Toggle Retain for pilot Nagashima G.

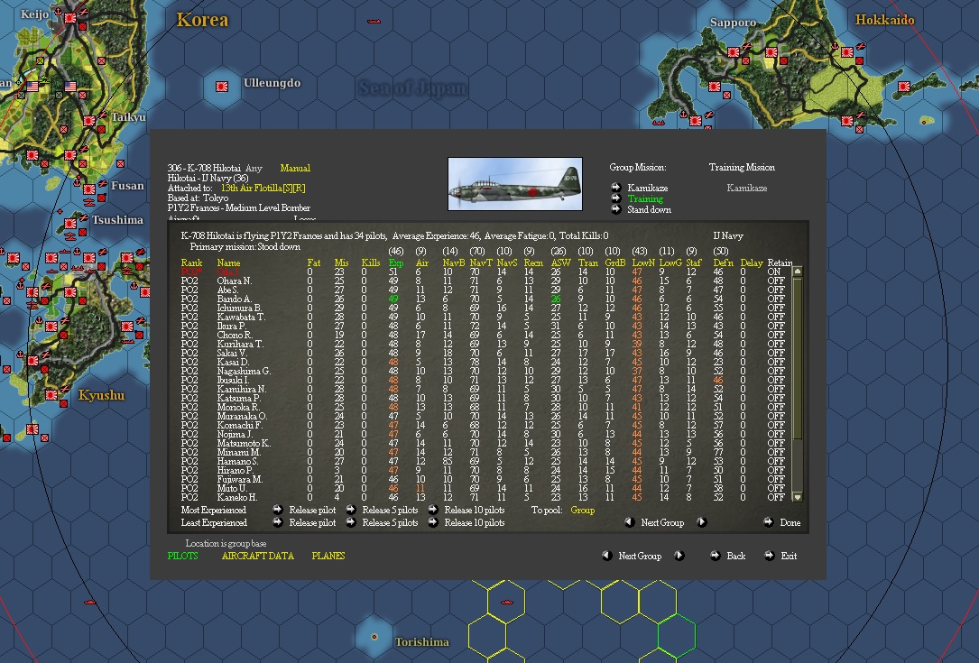pyautogui.click(x=775, y=371)
